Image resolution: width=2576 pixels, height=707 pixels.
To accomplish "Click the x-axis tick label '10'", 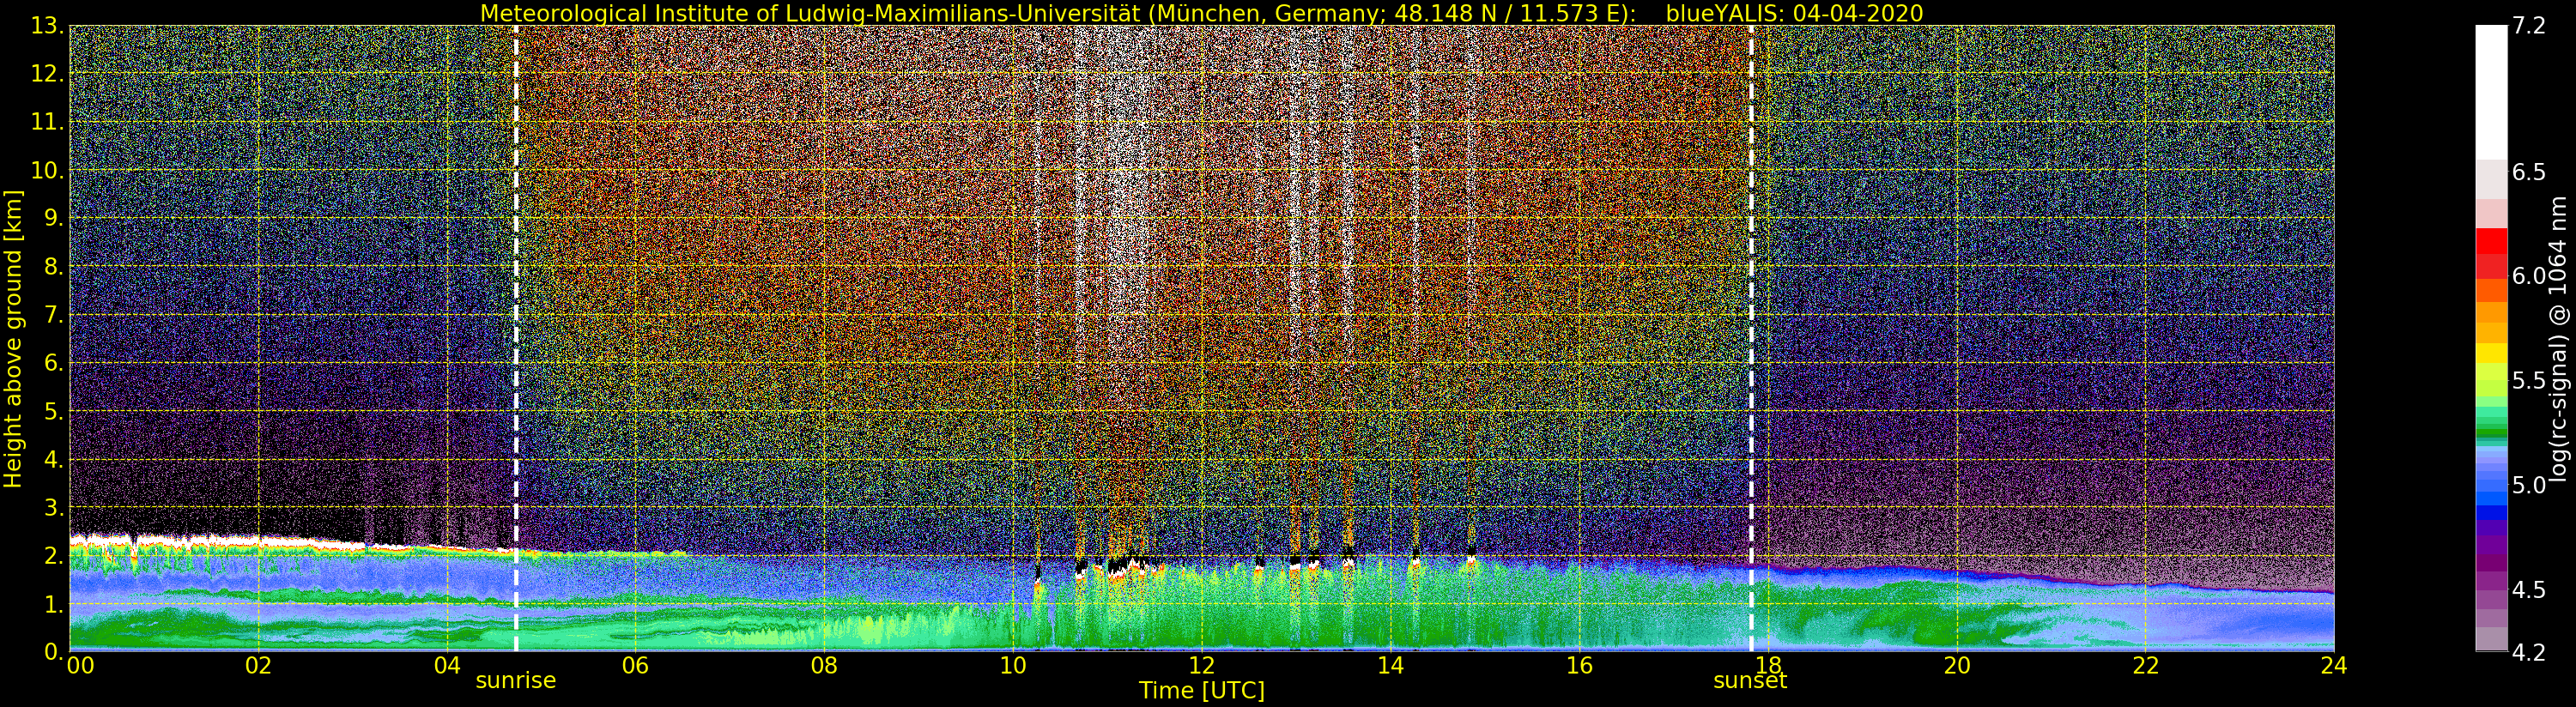I will [x=1013, y=666].
